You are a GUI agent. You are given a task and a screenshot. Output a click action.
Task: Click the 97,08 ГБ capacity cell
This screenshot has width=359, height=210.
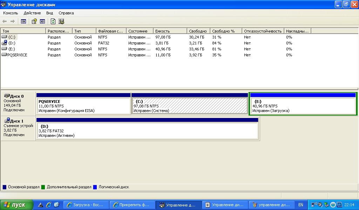tap(163, 37)
